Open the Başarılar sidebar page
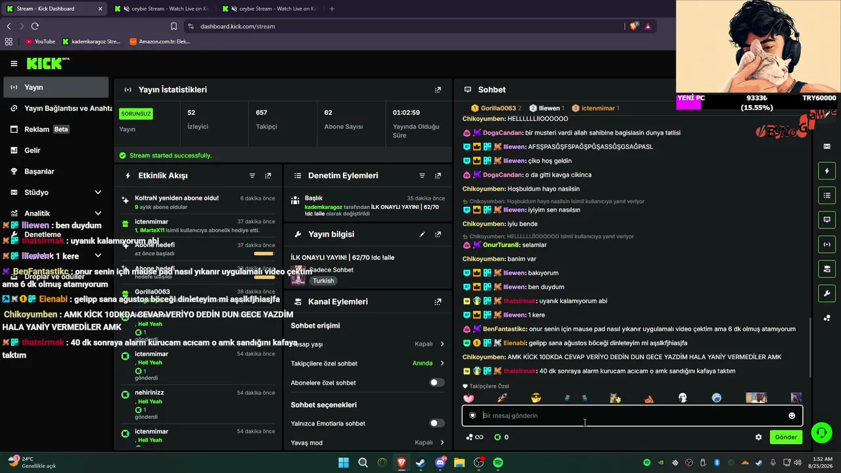841x473 pixels. [x=57, y=171]
